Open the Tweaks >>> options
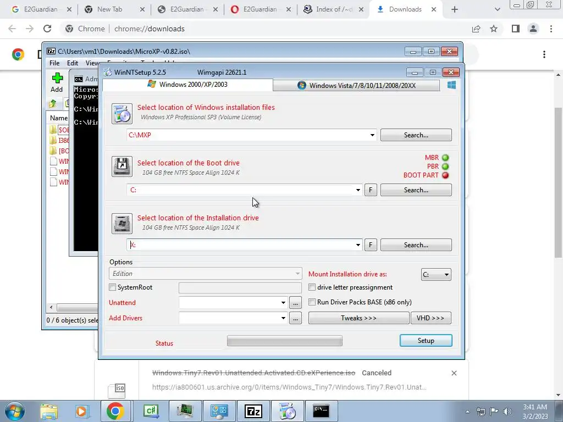Viewport: 563px width, 422px height. click(x=358, y=318)
